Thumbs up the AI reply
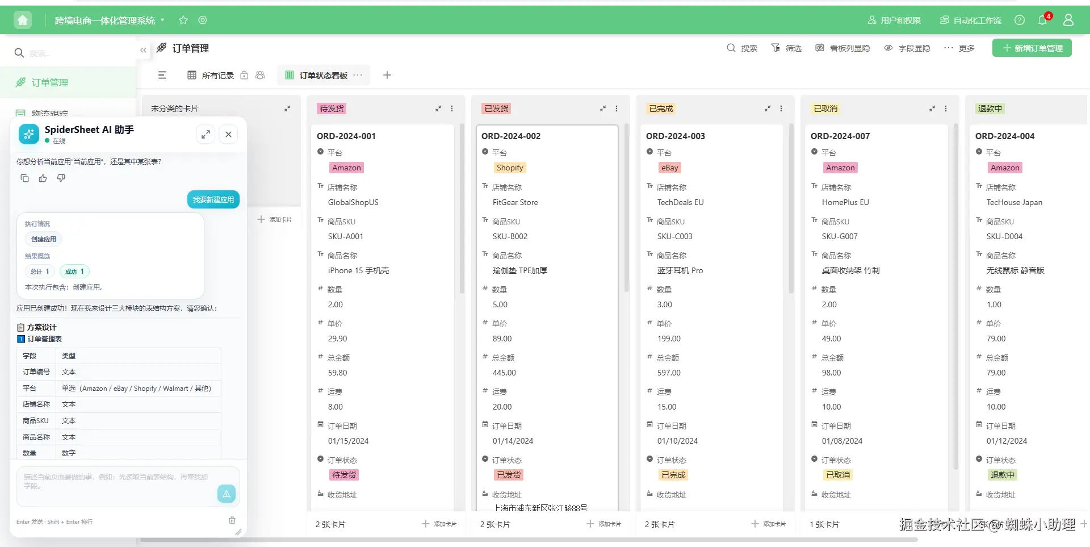The height and width of the screenshot is (547, 1090). point(43,178)
